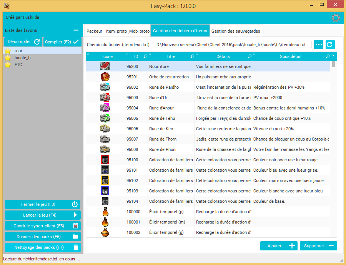Click the Ajouter button
The image size is (346, 265).
(x=279, y=246)
